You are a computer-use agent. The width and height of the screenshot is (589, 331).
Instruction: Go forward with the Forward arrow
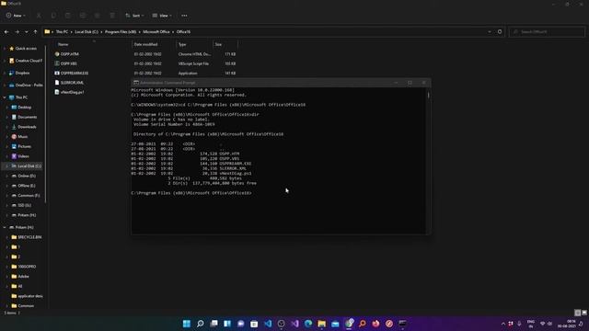coord(17,32)
